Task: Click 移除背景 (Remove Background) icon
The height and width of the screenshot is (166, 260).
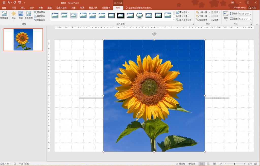Action: tap(4, 15)
